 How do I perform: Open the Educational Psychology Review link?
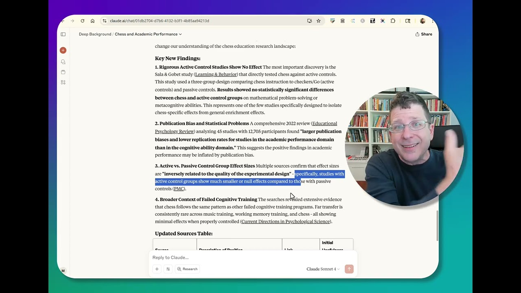[246, 127]
